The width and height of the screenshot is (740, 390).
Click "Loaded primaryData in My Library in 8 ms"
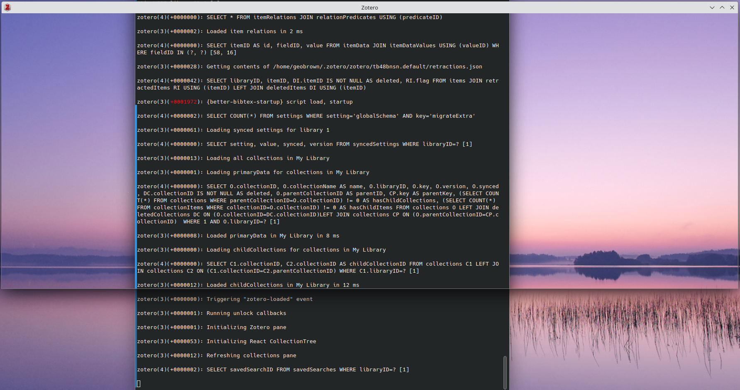point(273,236)
